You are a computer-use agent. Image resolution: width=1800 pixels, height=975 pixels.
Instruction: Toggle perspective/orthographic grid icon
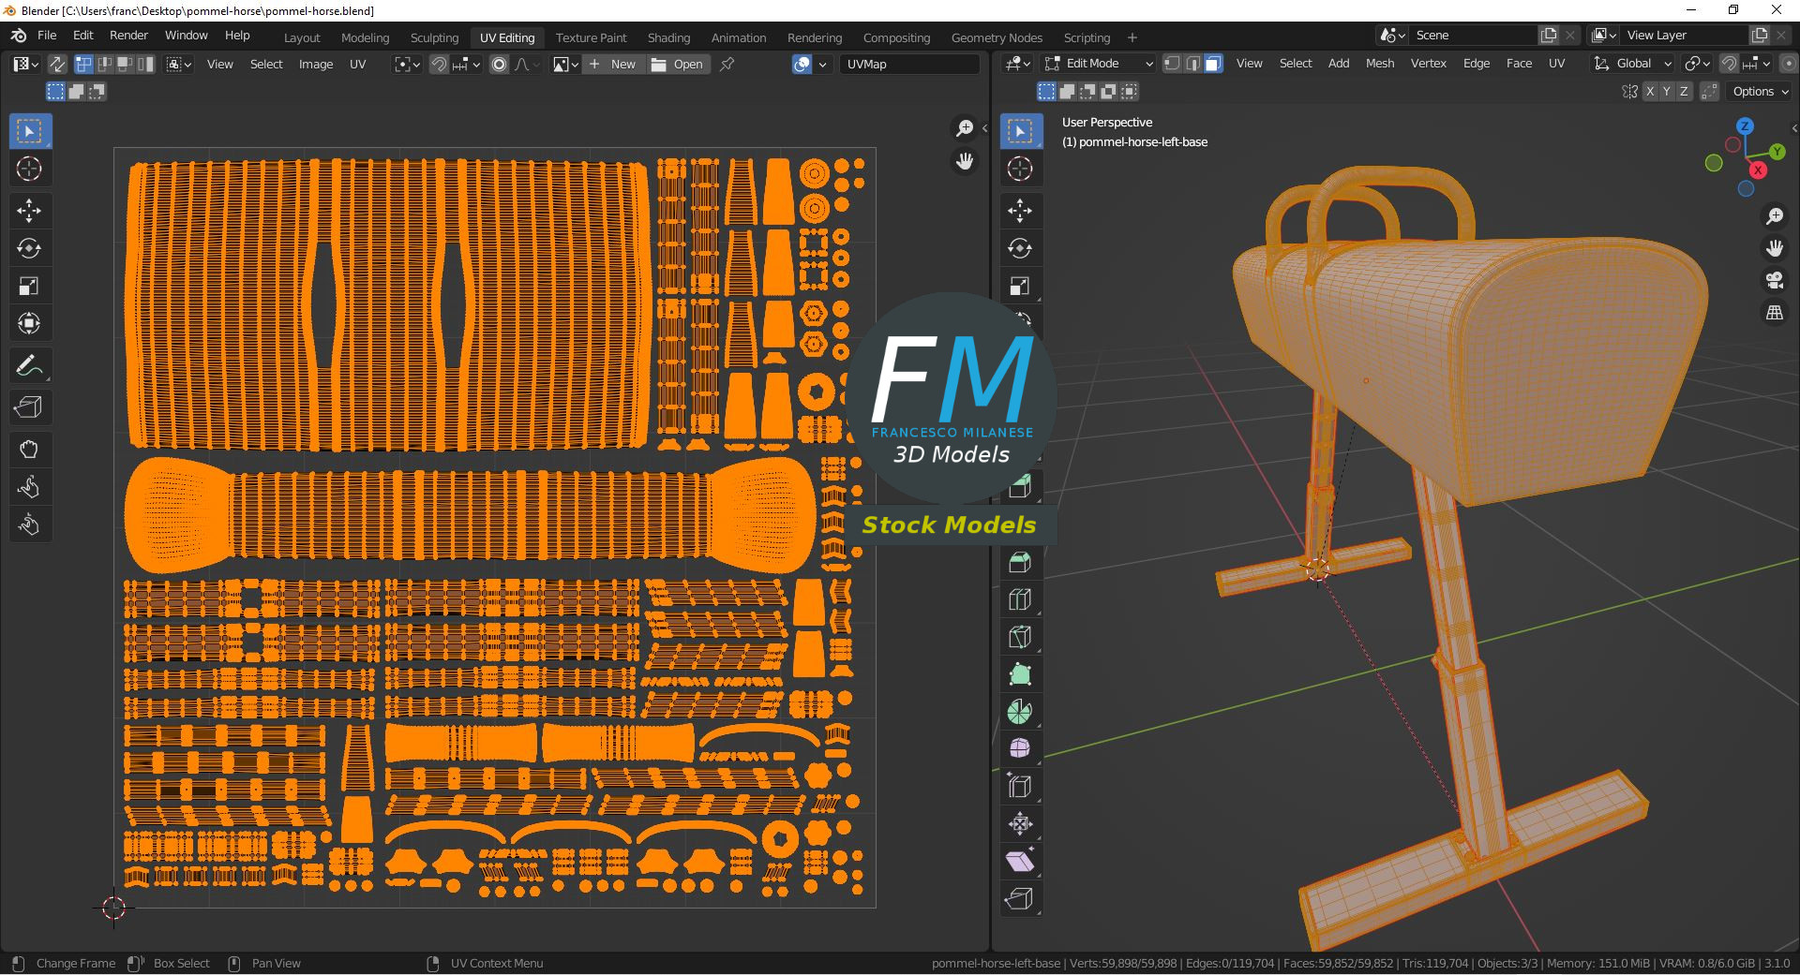point(1774,313)
